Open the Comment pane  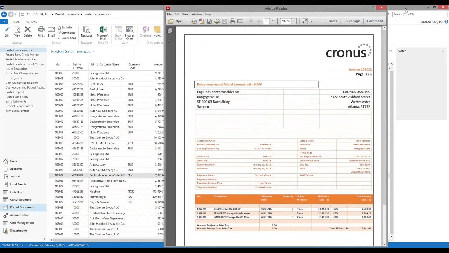[x=375, y=21]
